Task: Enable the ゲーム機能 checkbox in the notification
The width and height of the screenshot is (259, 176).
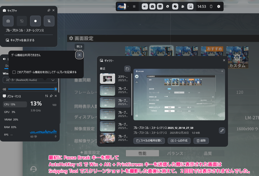Action: (14, 72)
